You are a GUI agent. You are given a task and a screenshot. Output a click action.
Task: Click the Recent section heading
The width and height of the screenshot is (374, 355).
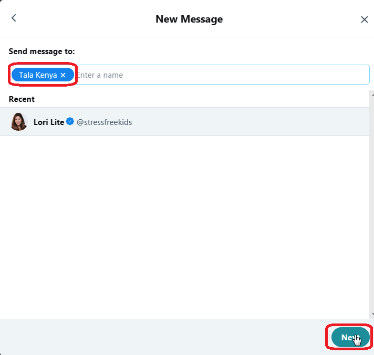coord(22,99)
